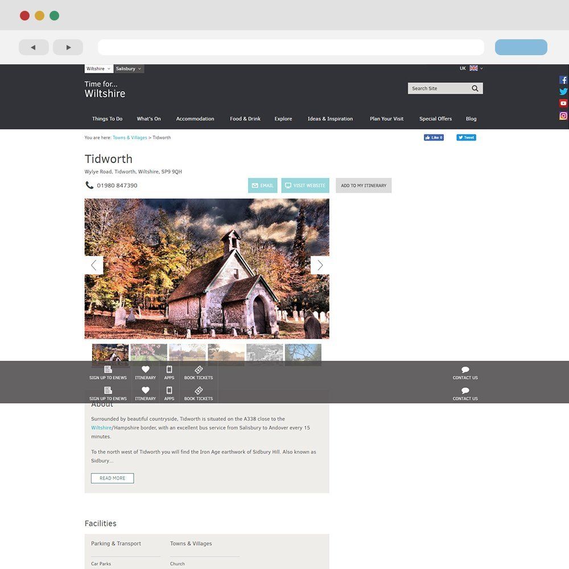
Task: Open Explore menu
Action: click(x=283, y=119)
